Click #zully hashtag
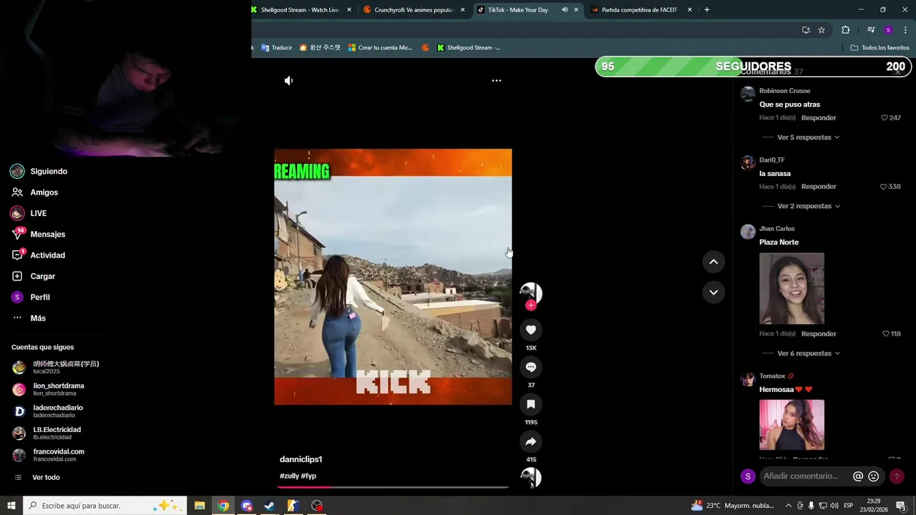Image resolution: width=916 pixels, height=515 pixels. [289, 476]
